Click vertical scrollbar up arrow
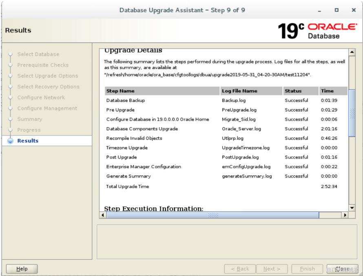Screen dimensions: 363x276 pos(352,52)
